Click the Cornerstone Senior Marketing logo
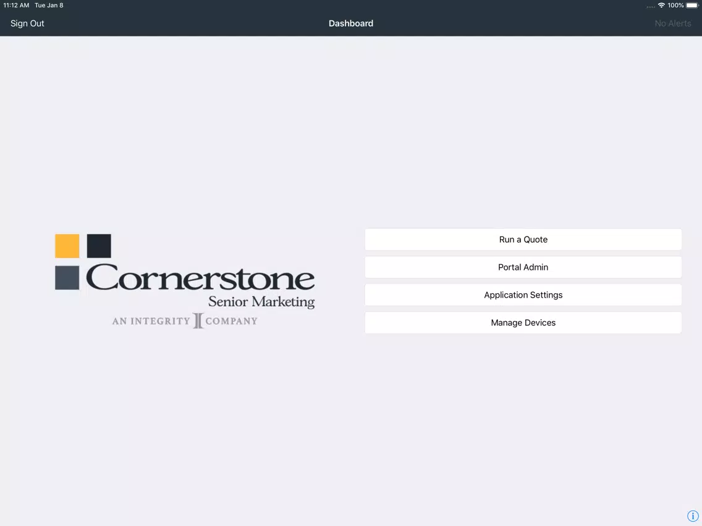Screen dimensions: 702x526 coord(185,281)
